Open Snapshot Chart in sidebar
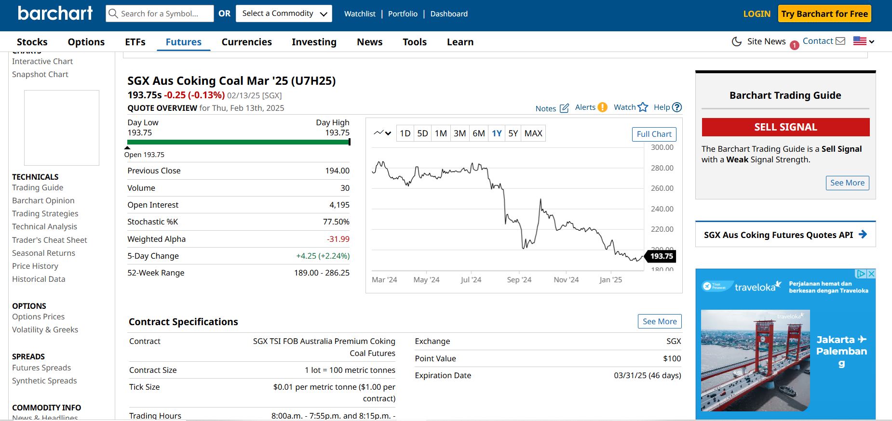Image resolution: width=892 pixels, height=421 pixels. (x=40, y=74)
